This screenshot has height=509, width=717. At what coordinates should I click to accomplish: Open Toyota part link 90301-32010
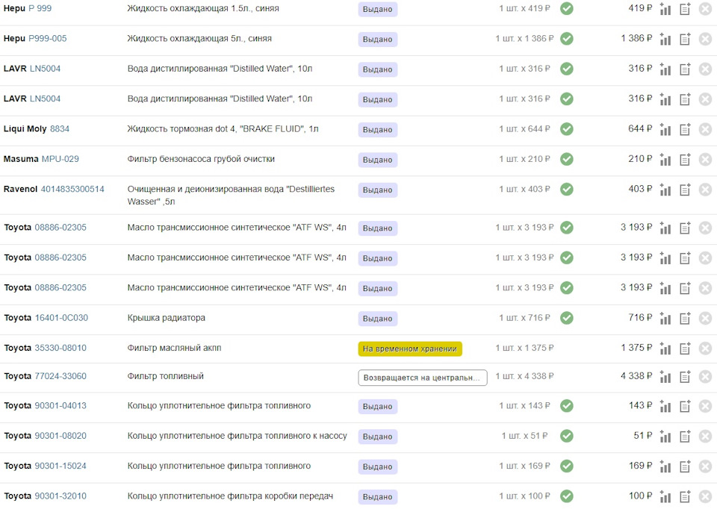pos(60,496)
